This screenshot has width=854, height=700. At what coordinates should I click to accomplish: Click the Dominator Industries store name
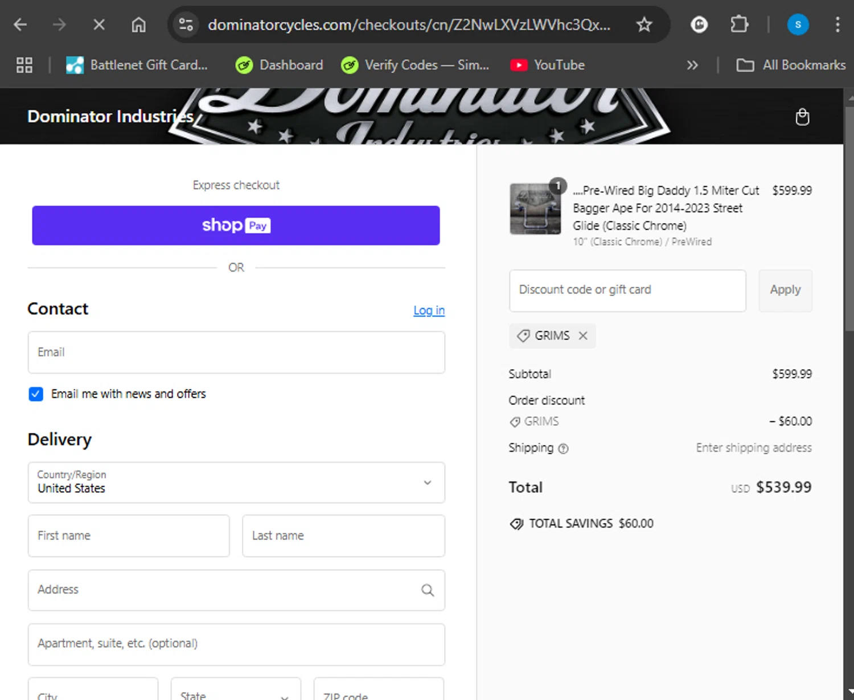pyautogui.click(x=110, y=116)
